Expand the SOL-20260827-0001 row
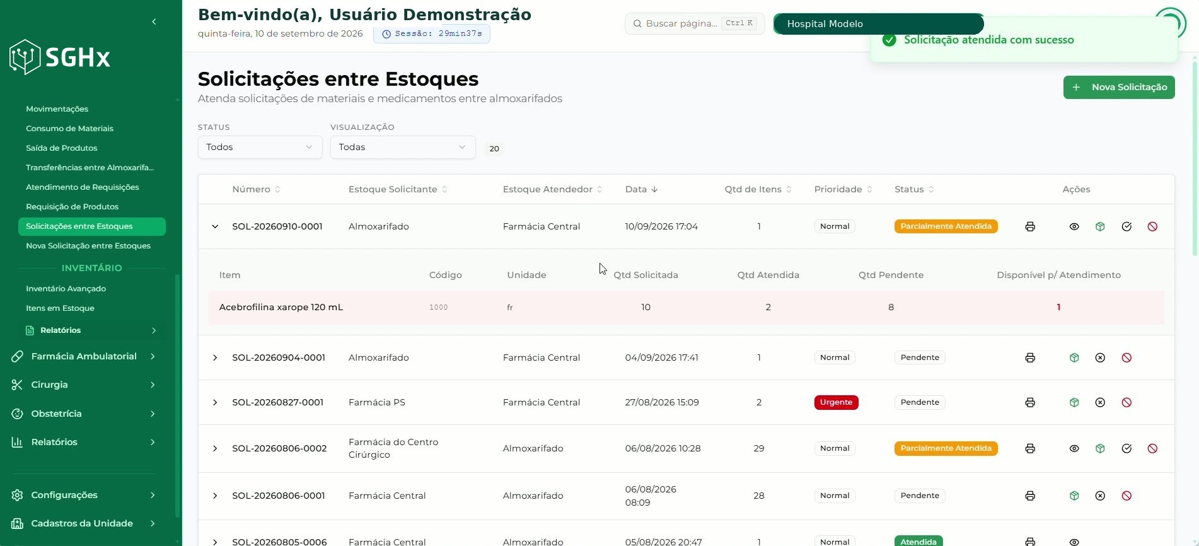This screenshot has width=1199, height=546. coord(215,402)
